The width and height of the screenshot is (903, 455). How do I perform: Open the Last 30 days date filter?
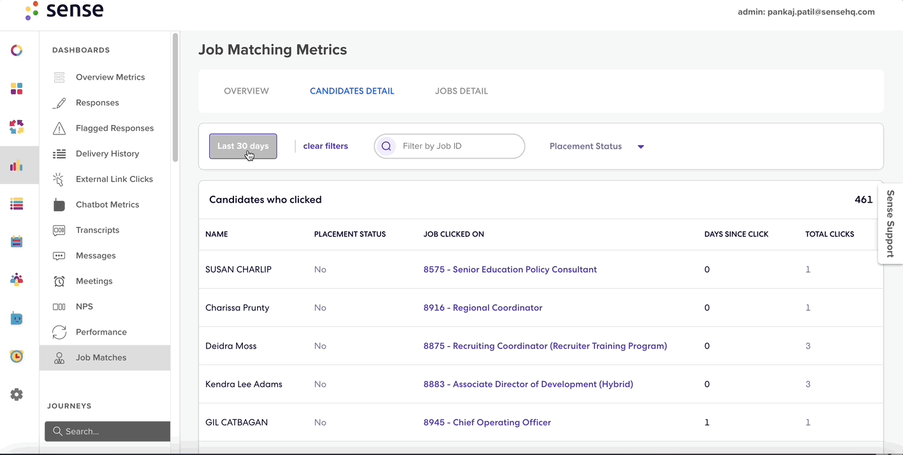243,146
